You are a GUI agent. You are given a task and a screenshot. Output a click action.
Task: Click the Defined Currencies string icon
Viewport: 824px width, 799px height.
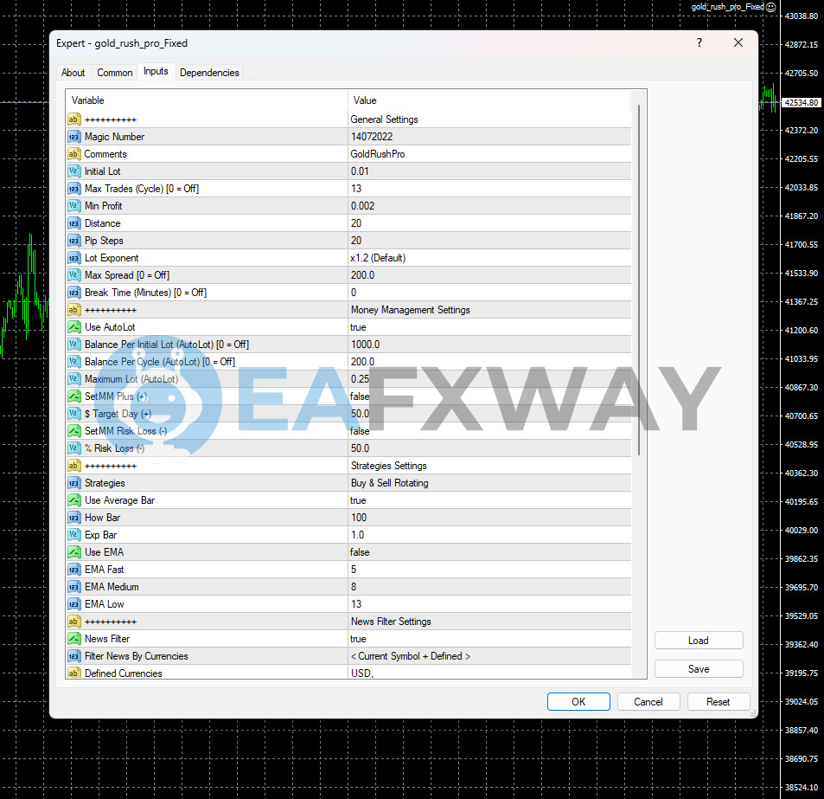click(74, 673)
